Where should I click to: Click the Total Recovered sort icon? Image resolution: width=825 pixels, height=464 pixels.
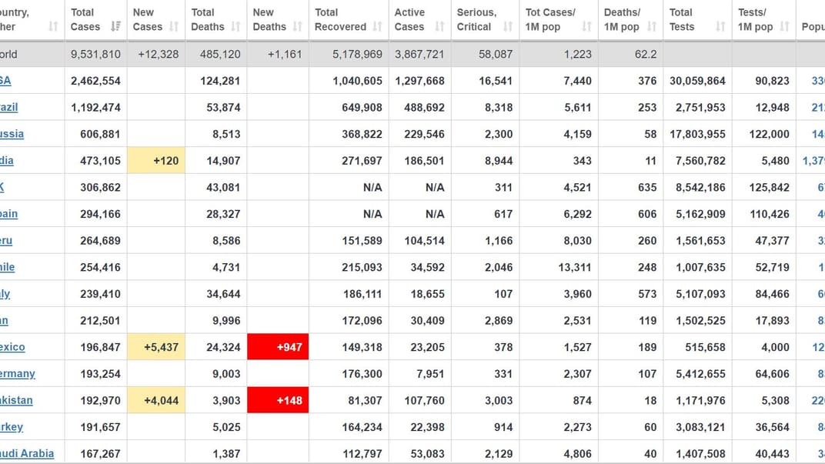378,27
